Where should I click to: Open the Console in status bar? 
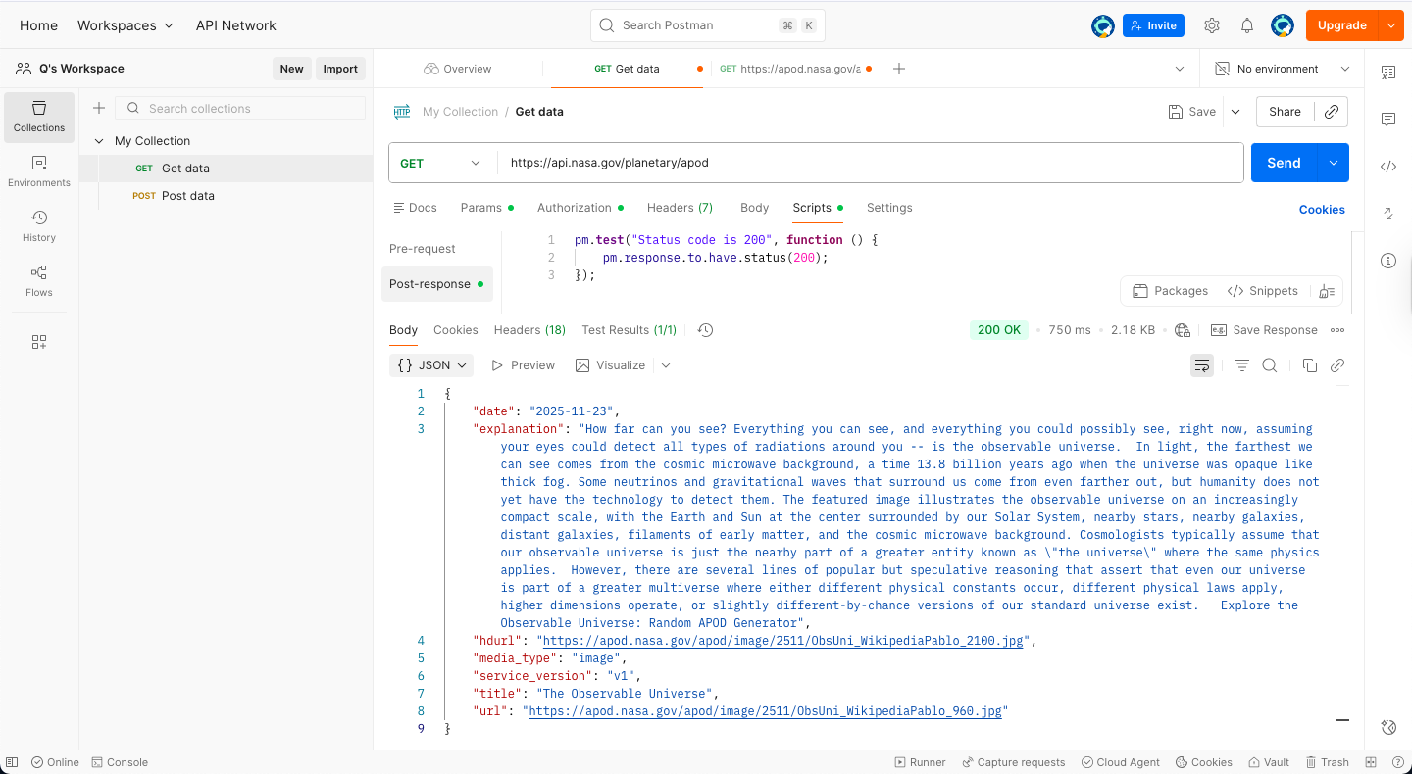click(x=120, y=762)
